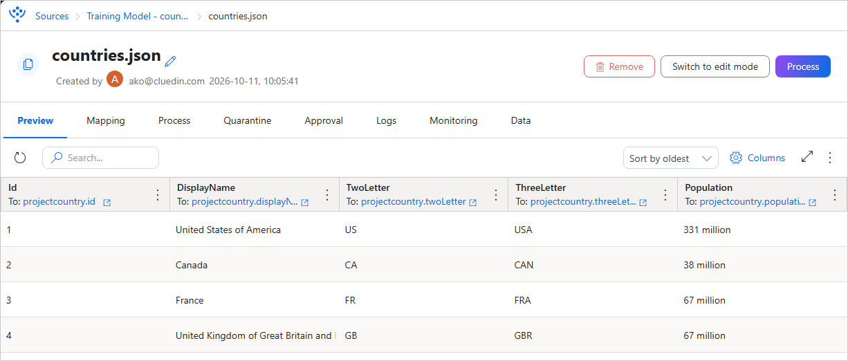Open the TwoLetter column options menu
Viewport: 848px width, 361px height.
click(x=496, y=195)
